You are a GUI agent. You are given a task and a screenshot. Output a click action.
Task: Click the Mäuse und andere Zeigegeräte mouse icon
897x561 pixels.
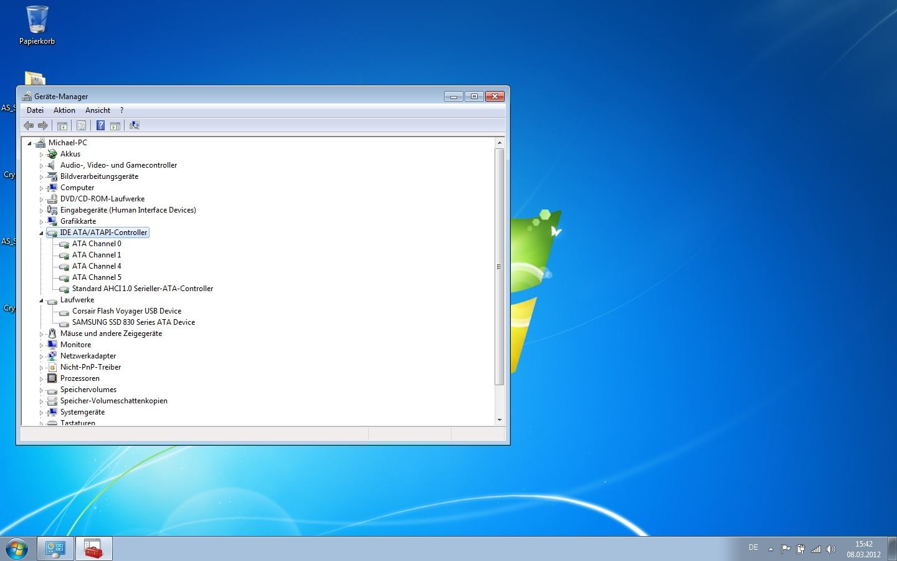52,333
